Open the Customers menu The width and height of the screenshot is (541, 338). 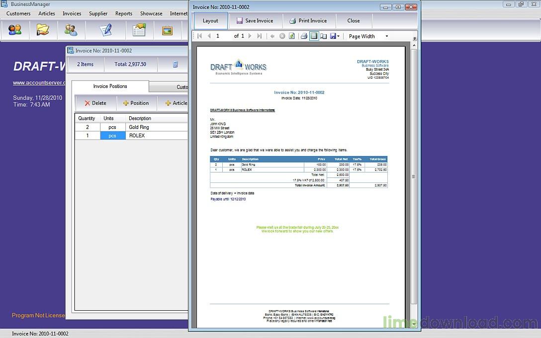click(18, 13)
